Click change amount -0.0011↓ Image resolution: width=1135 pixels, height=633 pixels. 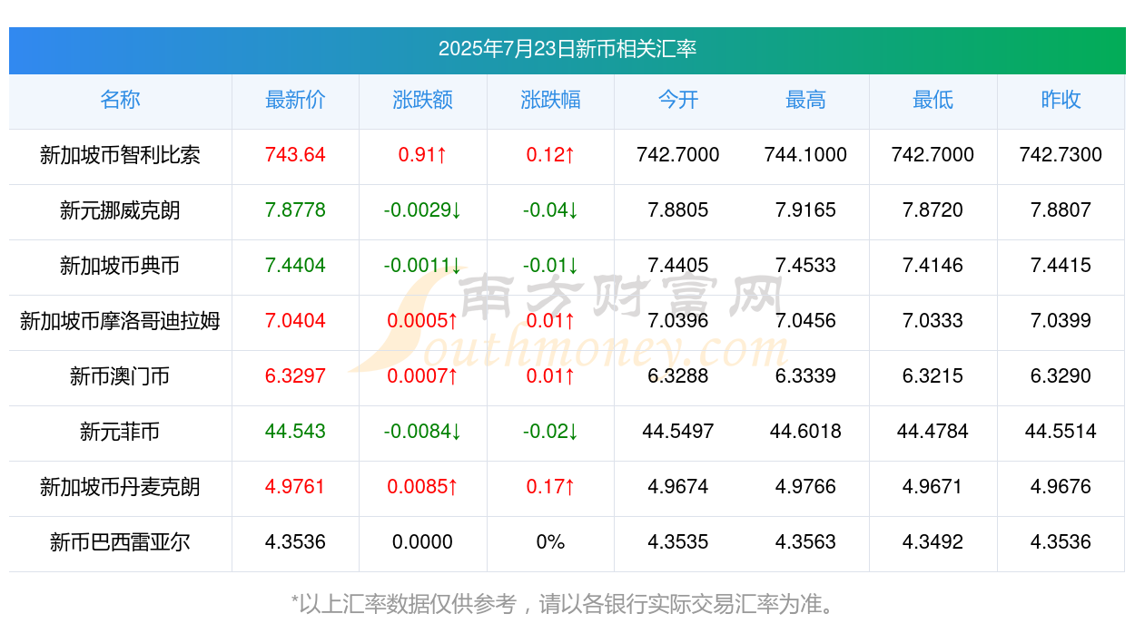(423, 266)
